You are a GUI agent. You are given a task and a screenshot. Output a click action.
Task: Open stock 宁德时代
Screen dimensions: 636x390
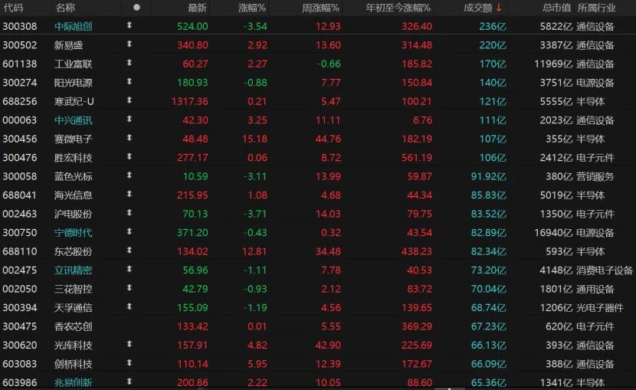pyautogui.click(x=74, y=233)
